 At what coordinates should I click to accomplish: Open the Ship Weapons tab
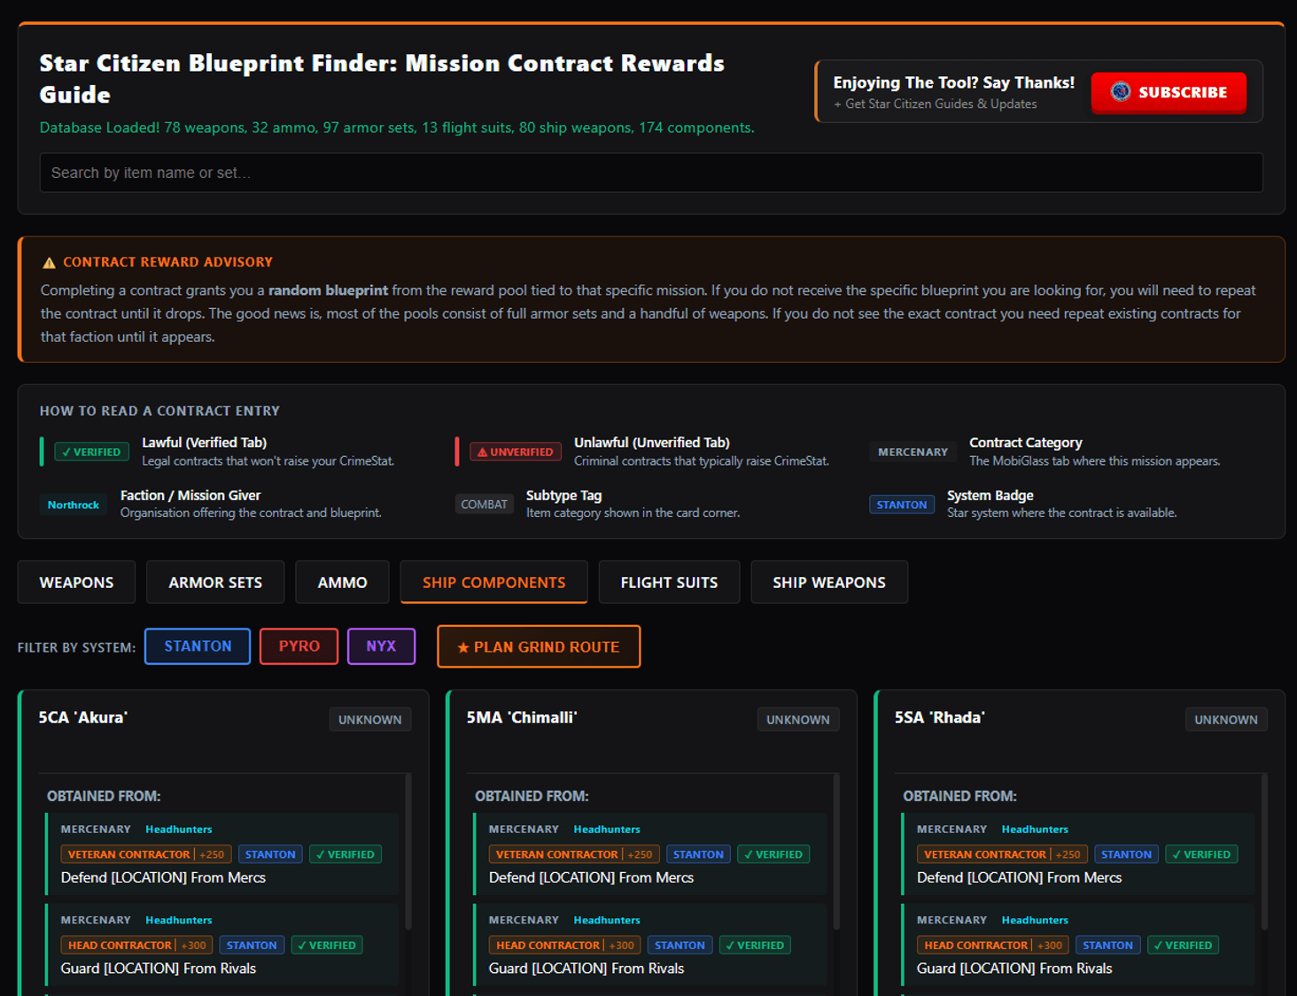tap(829, 583)
